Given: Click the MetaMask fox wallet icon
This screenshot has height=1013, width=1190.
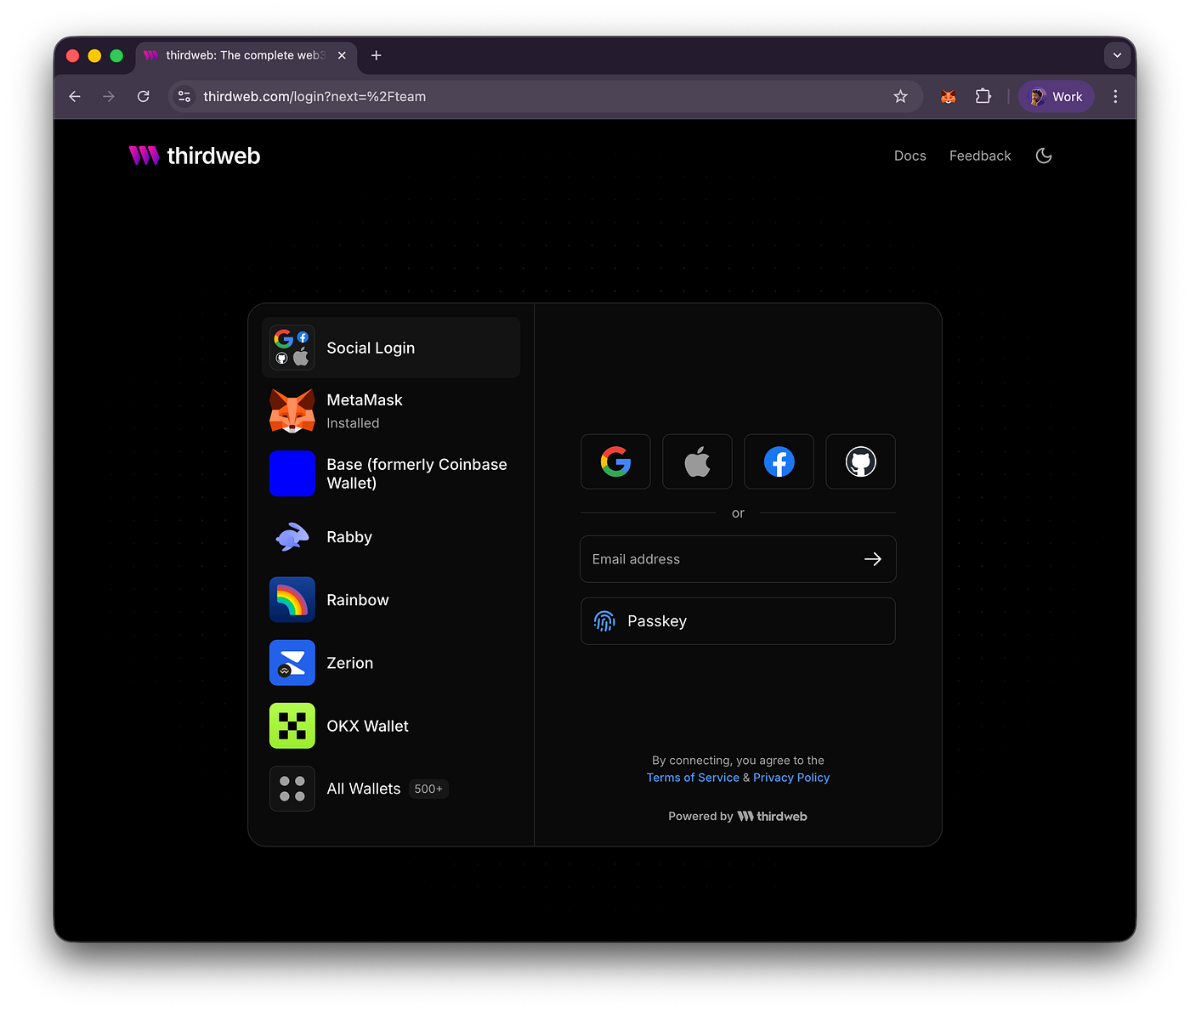Looking at the screenshot, I should point(292,410).
